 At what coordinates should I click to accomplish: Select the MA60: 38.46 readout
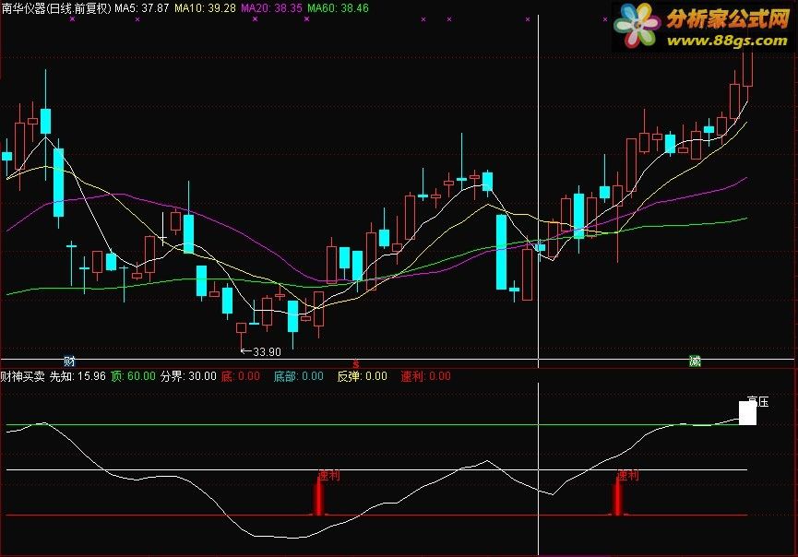[x=338, y=8]
